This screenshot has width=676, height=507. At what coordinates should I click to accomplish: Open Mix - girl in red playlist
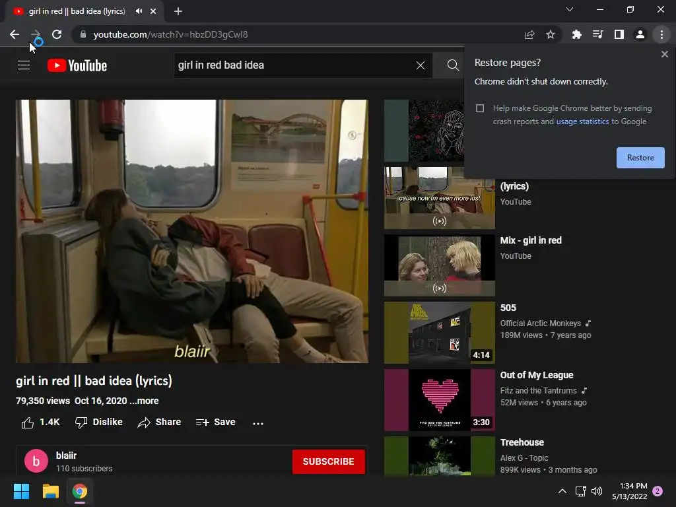click(x=531, y=240)
